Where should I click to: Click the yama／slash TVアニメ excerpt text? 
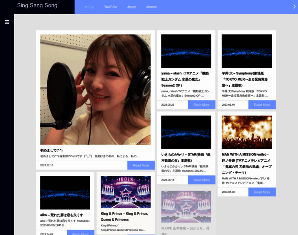(185, 93)
